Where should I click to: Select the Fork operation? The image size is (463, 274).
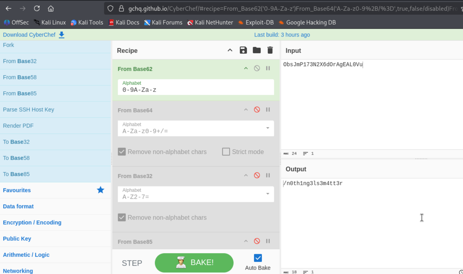coord(55,45)
